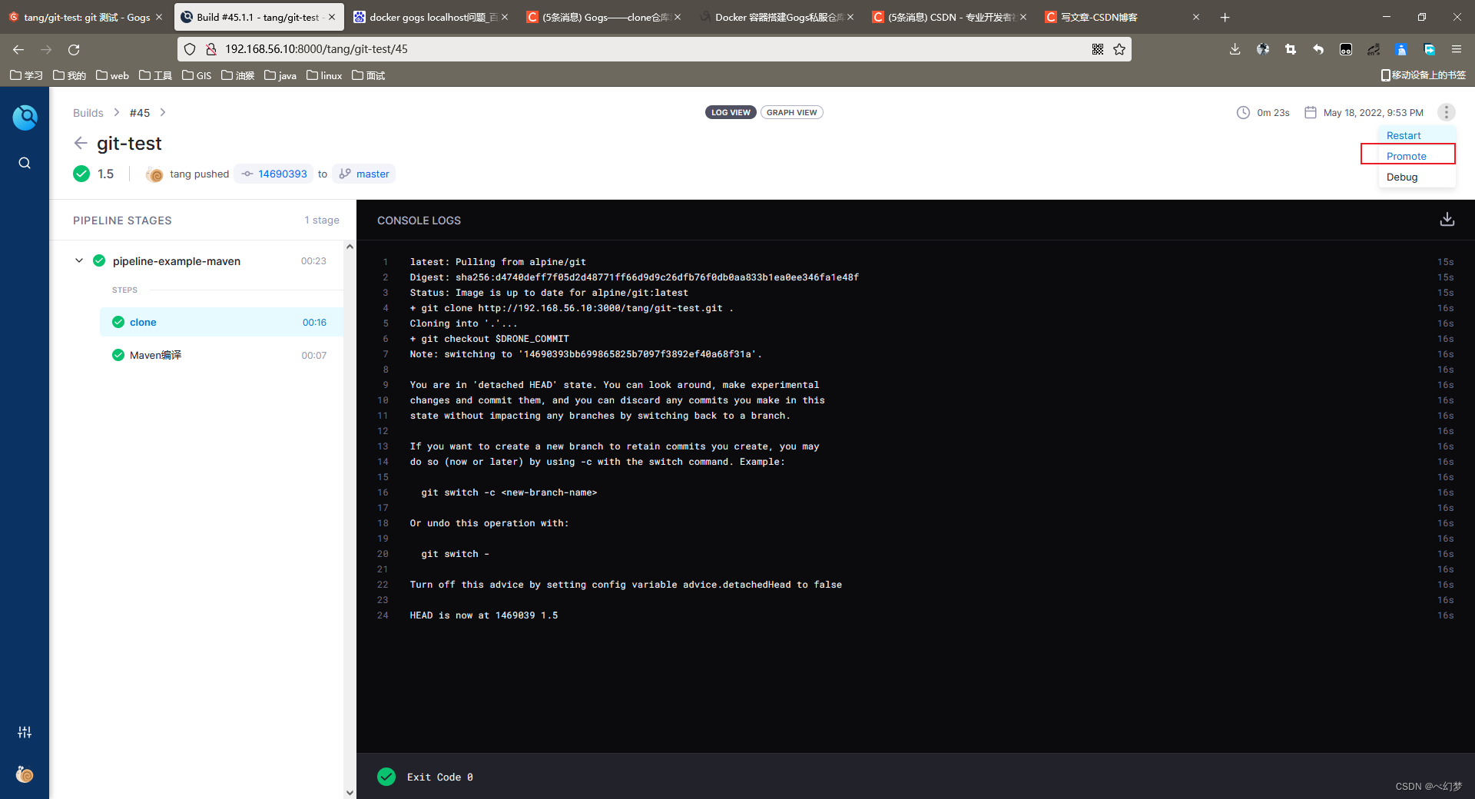Click 'HEAD is now at 1469039 1.5' line
This screenshot has height=799, width=1475.
pos(484,615)
